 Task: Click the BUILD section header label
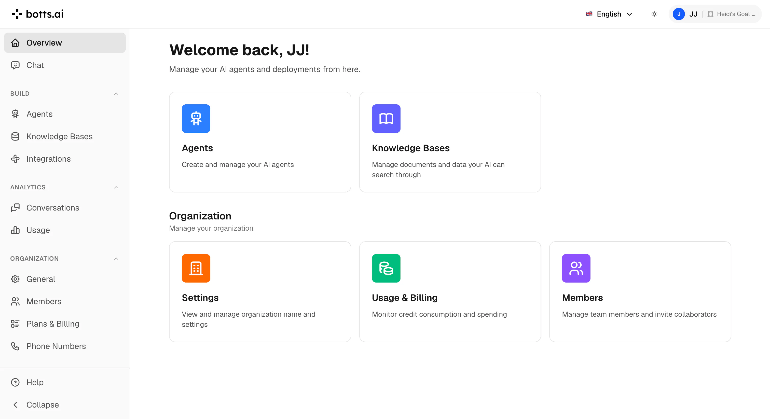(x=20, y=94)
